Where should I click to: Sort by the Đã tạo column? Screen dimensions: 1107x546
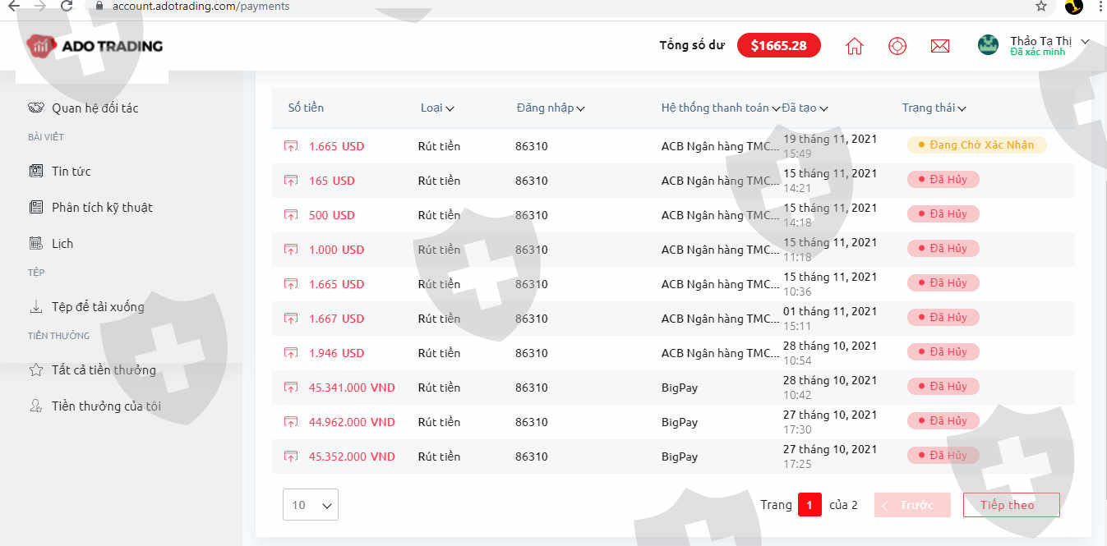[x=805, y=108]
